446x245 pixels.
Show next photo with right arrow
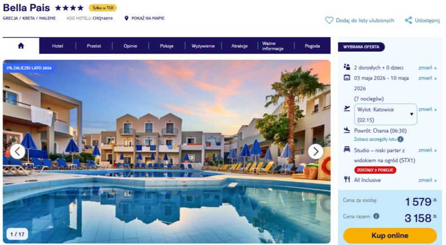(316, 152)
